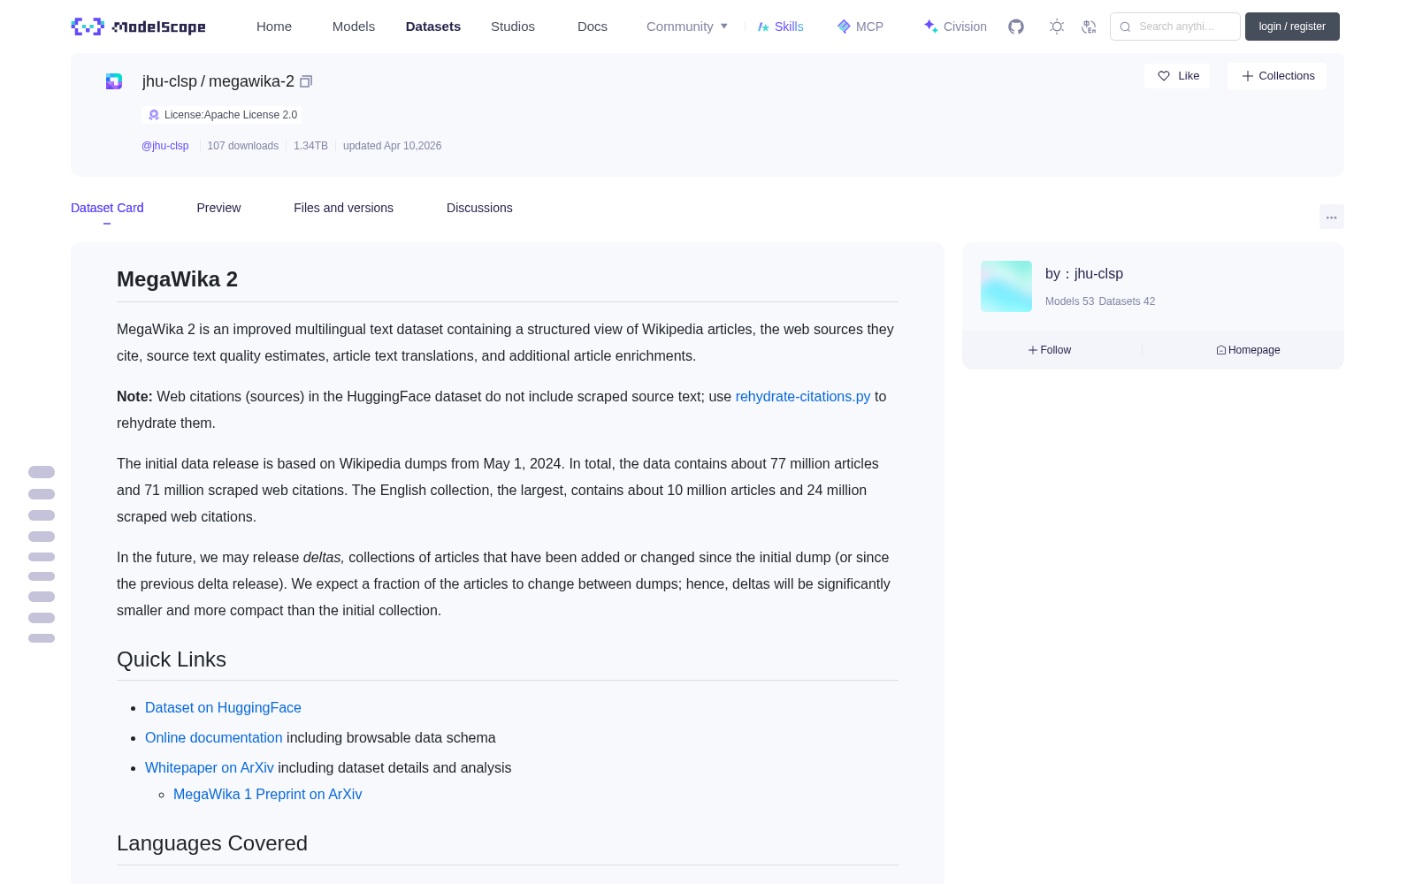
Task: Jump to last section via bottom outline marker
Action: (42, 638)
